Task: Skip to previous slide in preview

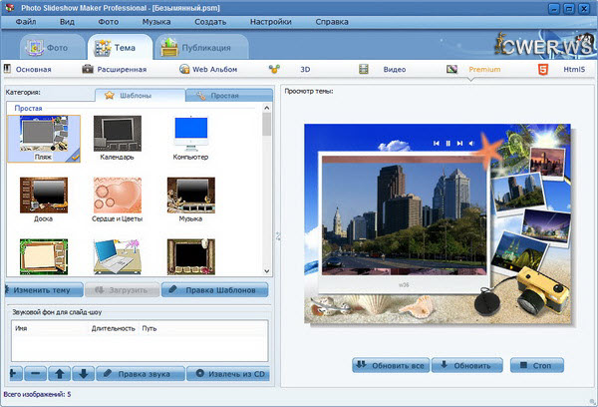Action: (x=437, y=144)
